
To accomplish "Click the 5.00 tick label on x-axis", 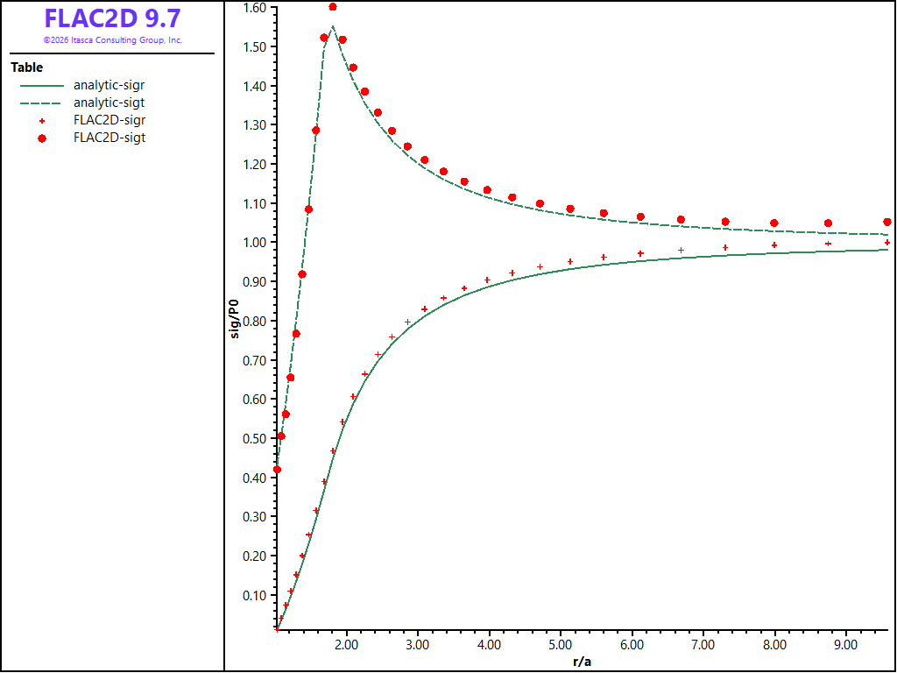I will click(560, 644).
